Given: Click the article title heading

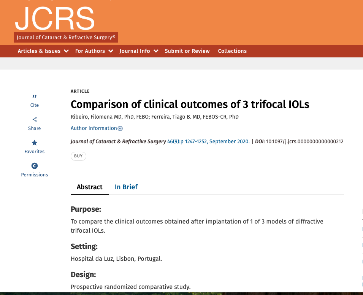Looking at the screenshot, I should 190,104.
